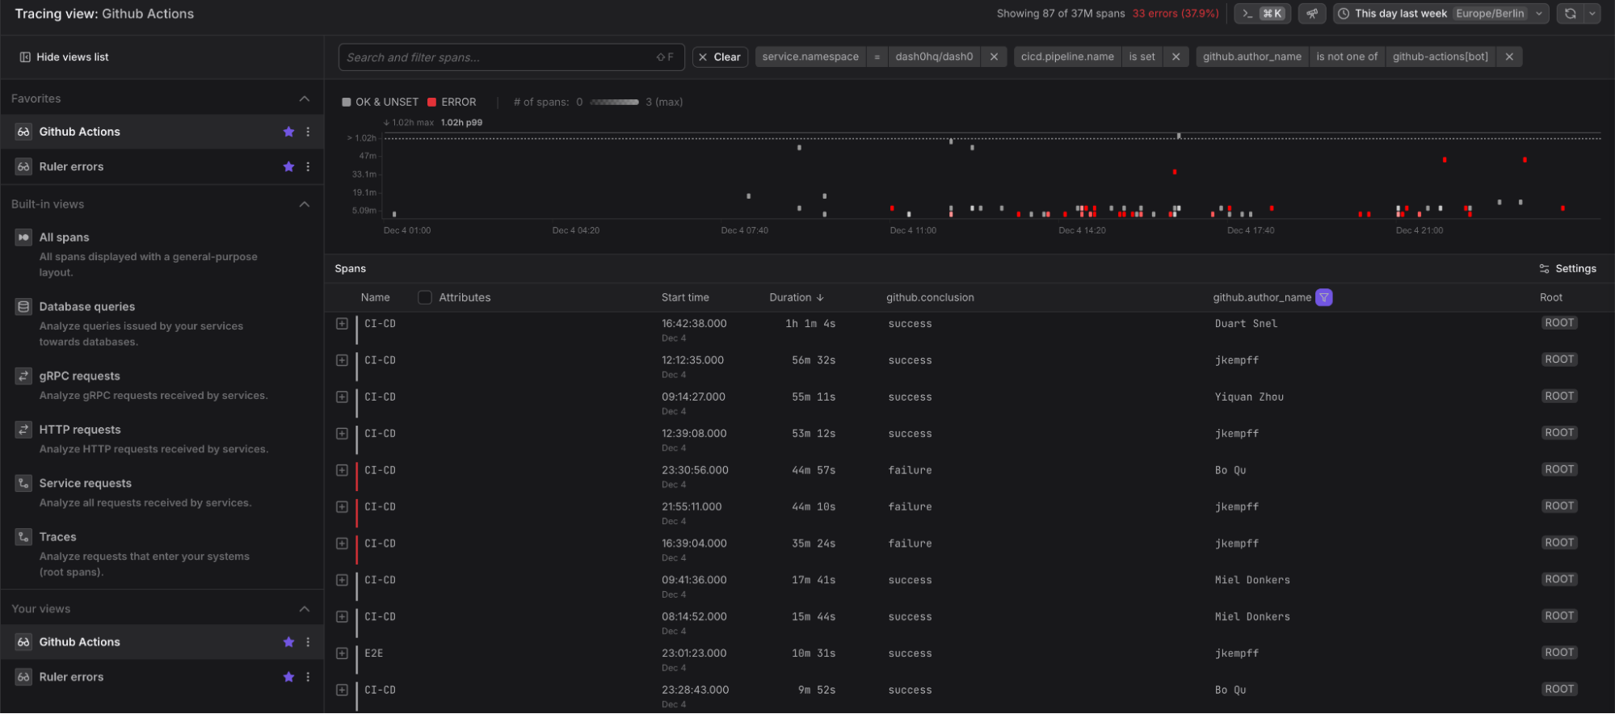Click the command palette ⌘K icon button
Image resolution: width=1615 pixels, height=714 pixels.
pos(1262,14)
